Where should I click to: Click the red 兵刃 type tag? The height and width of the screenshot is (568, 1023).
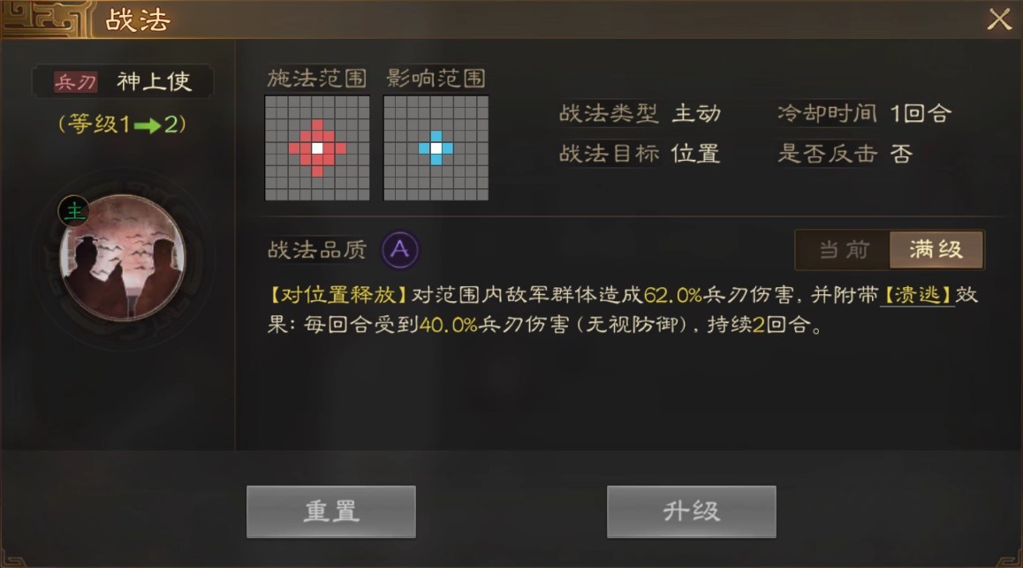coord(76,81)
